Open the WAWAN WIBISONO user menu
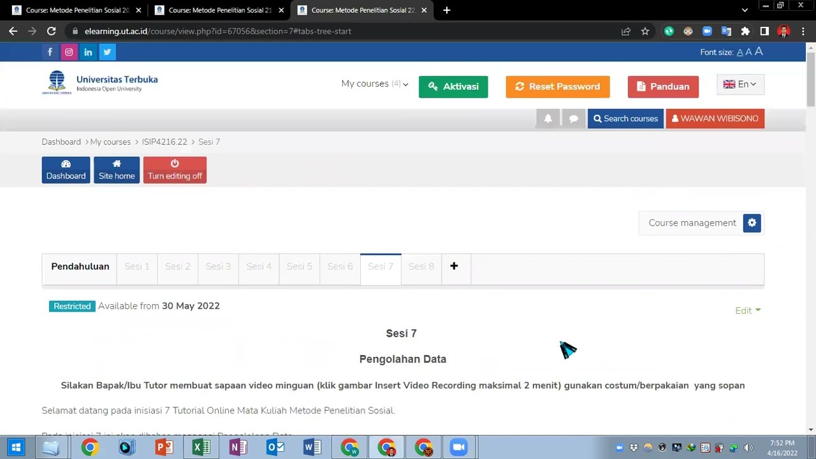This screenshot has height=459, width=816. (715, 119)
